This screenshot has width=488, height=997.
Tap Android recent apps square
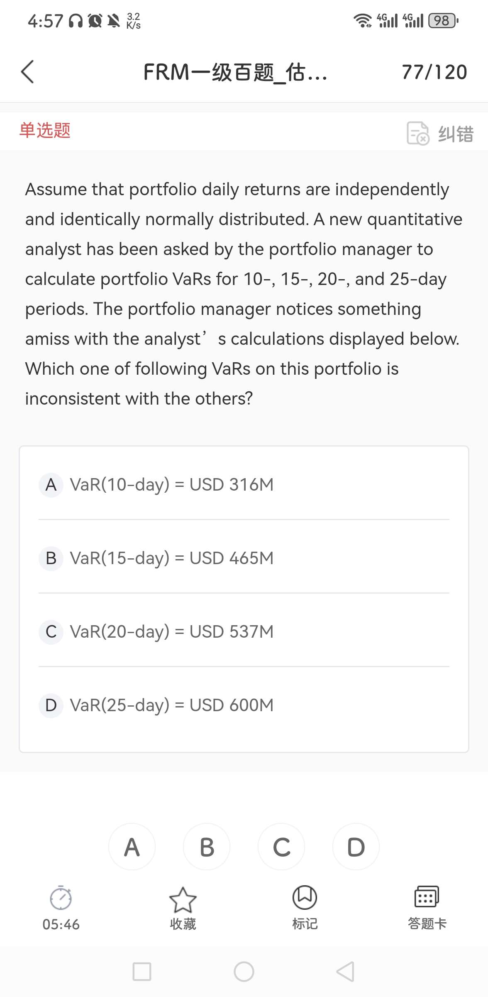[x=142, y=972]
